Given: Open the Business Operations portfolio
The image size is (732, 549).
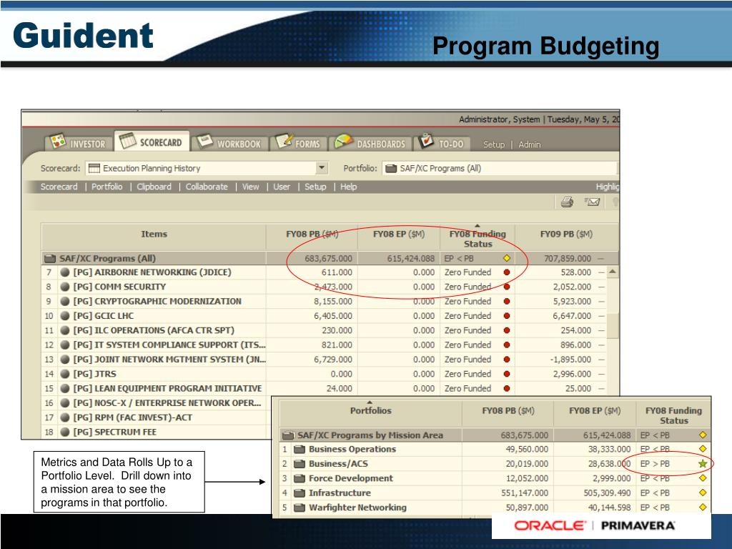Looking at the screenshot, I should [352, 449].
